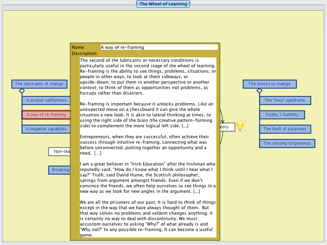
Task: Click the diamond connector under blocks to change
Action: [259, 91]
